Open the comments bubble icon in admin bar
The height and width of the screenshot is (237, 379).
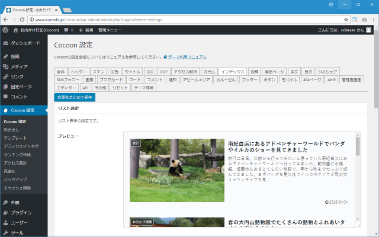(x=66, y=30)
